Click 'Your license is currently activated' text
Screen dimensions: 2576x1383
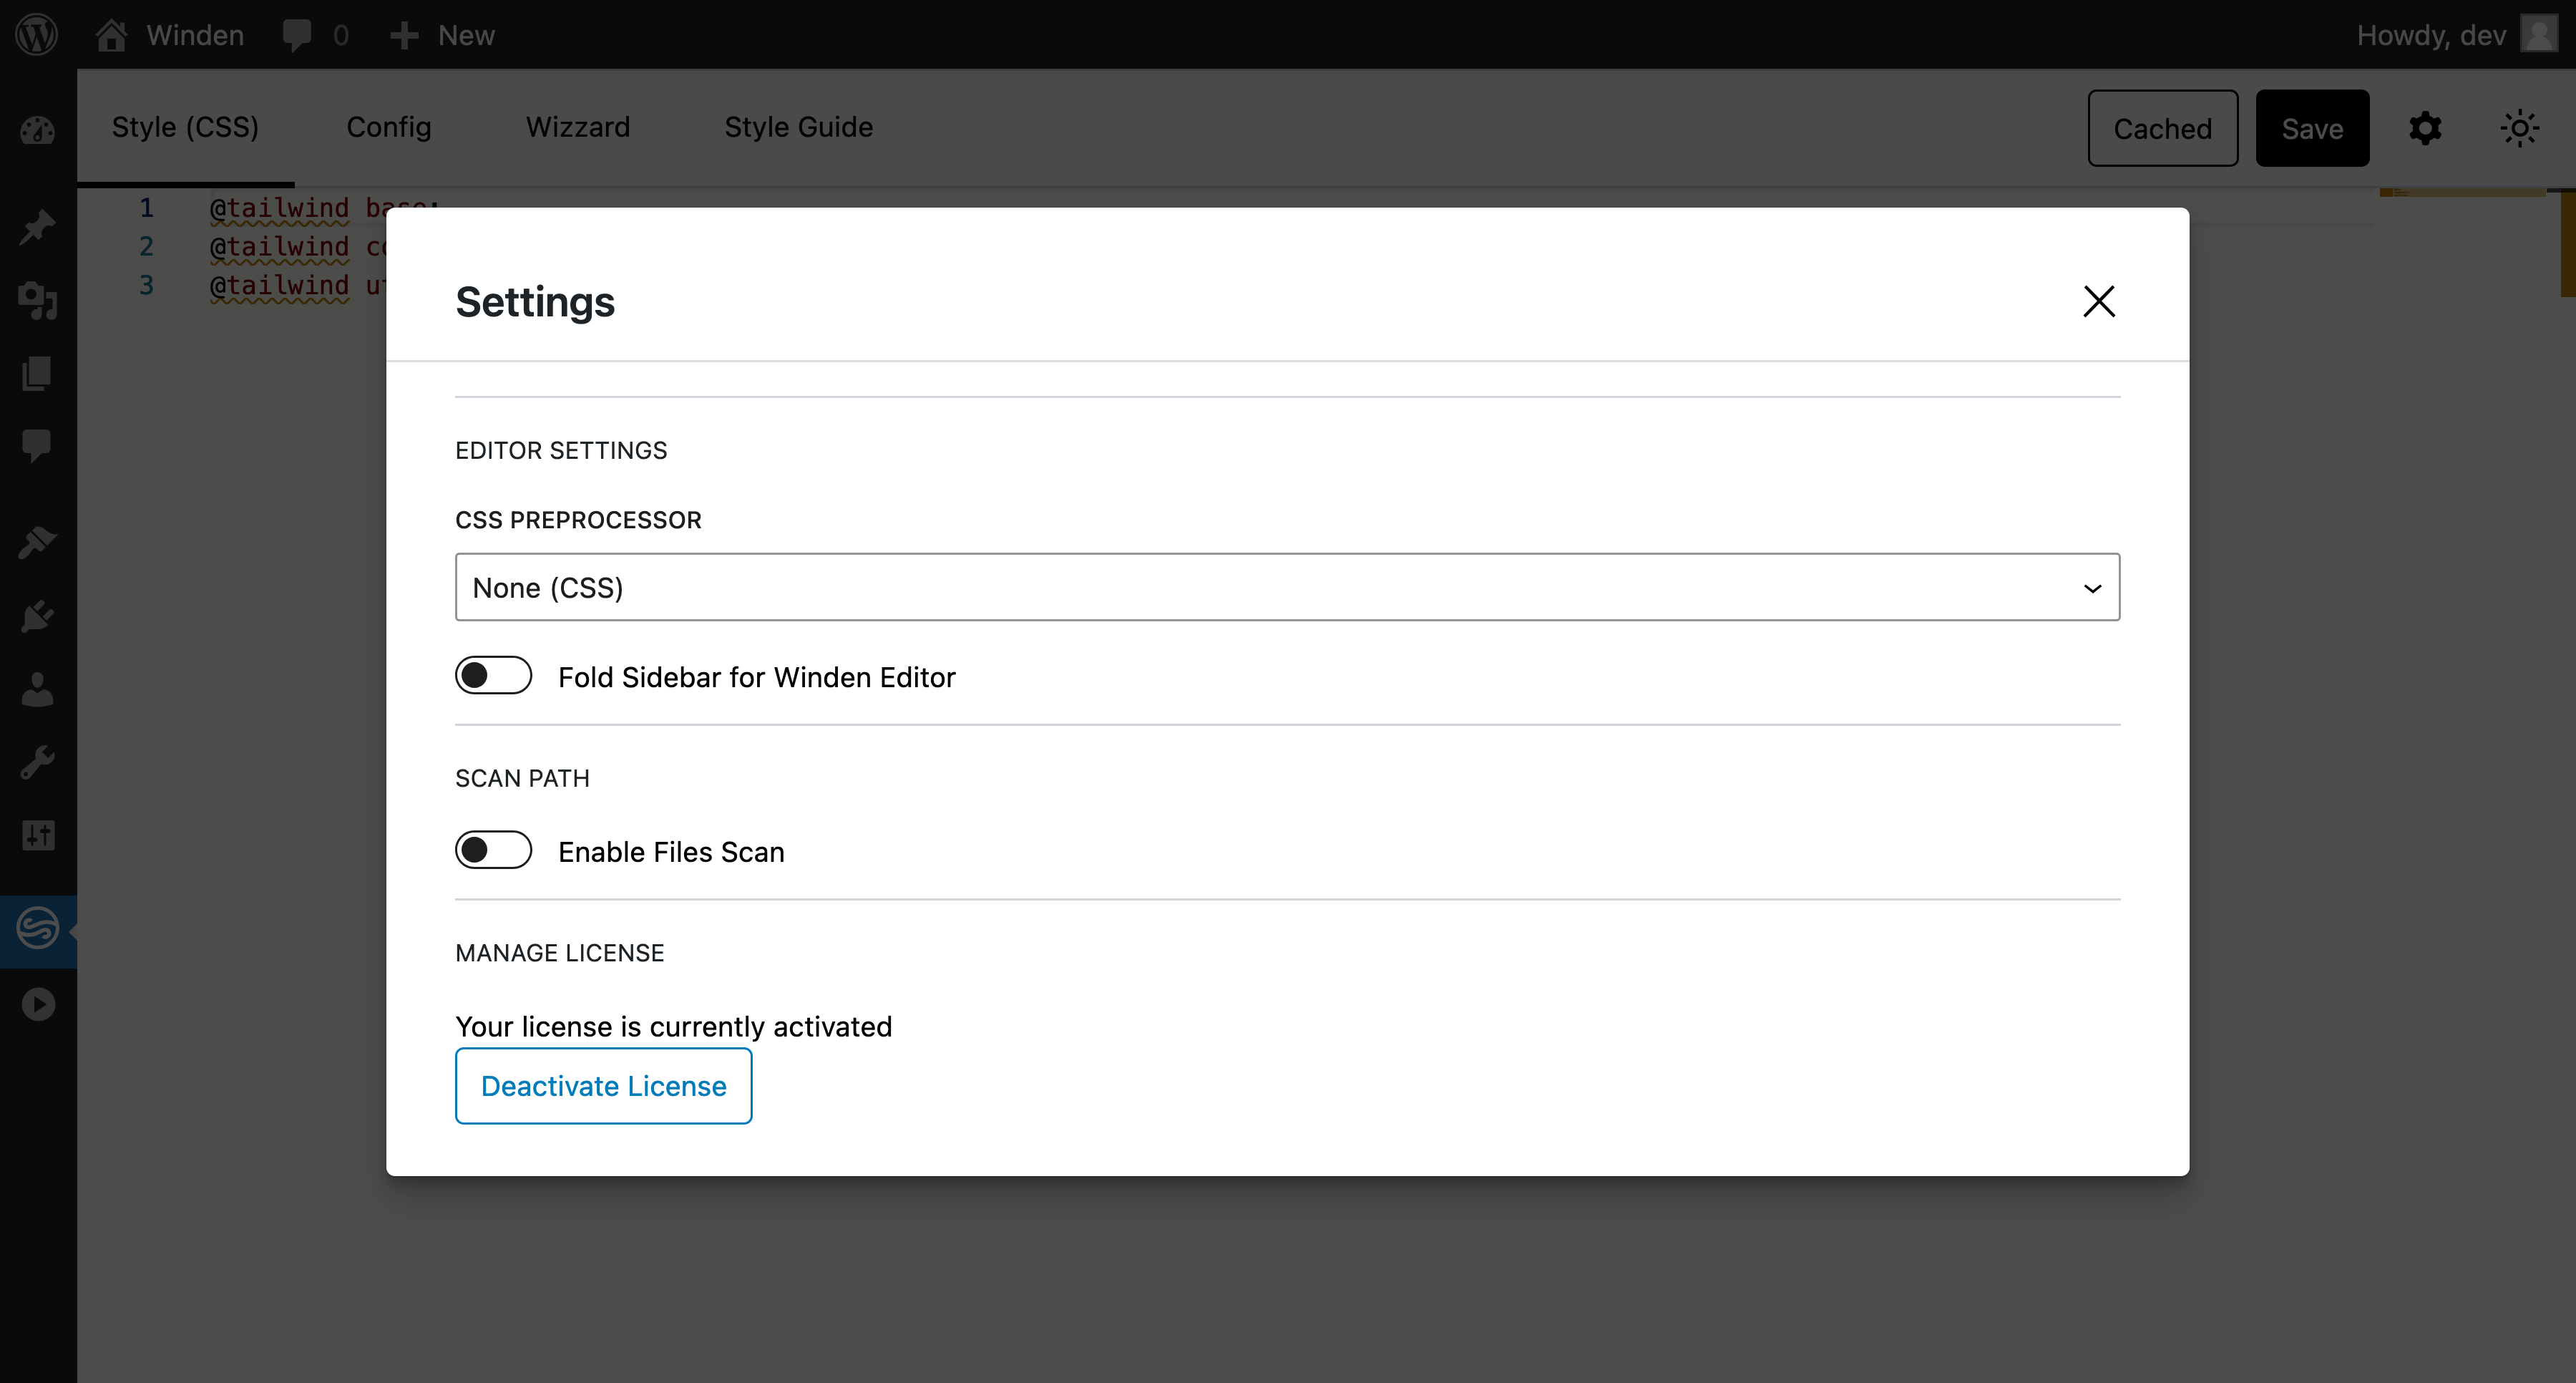tap(673, 1027)
